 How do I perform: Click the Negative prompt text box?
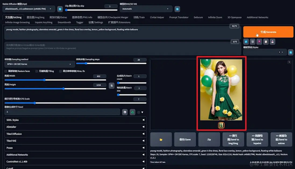(123, 48)
